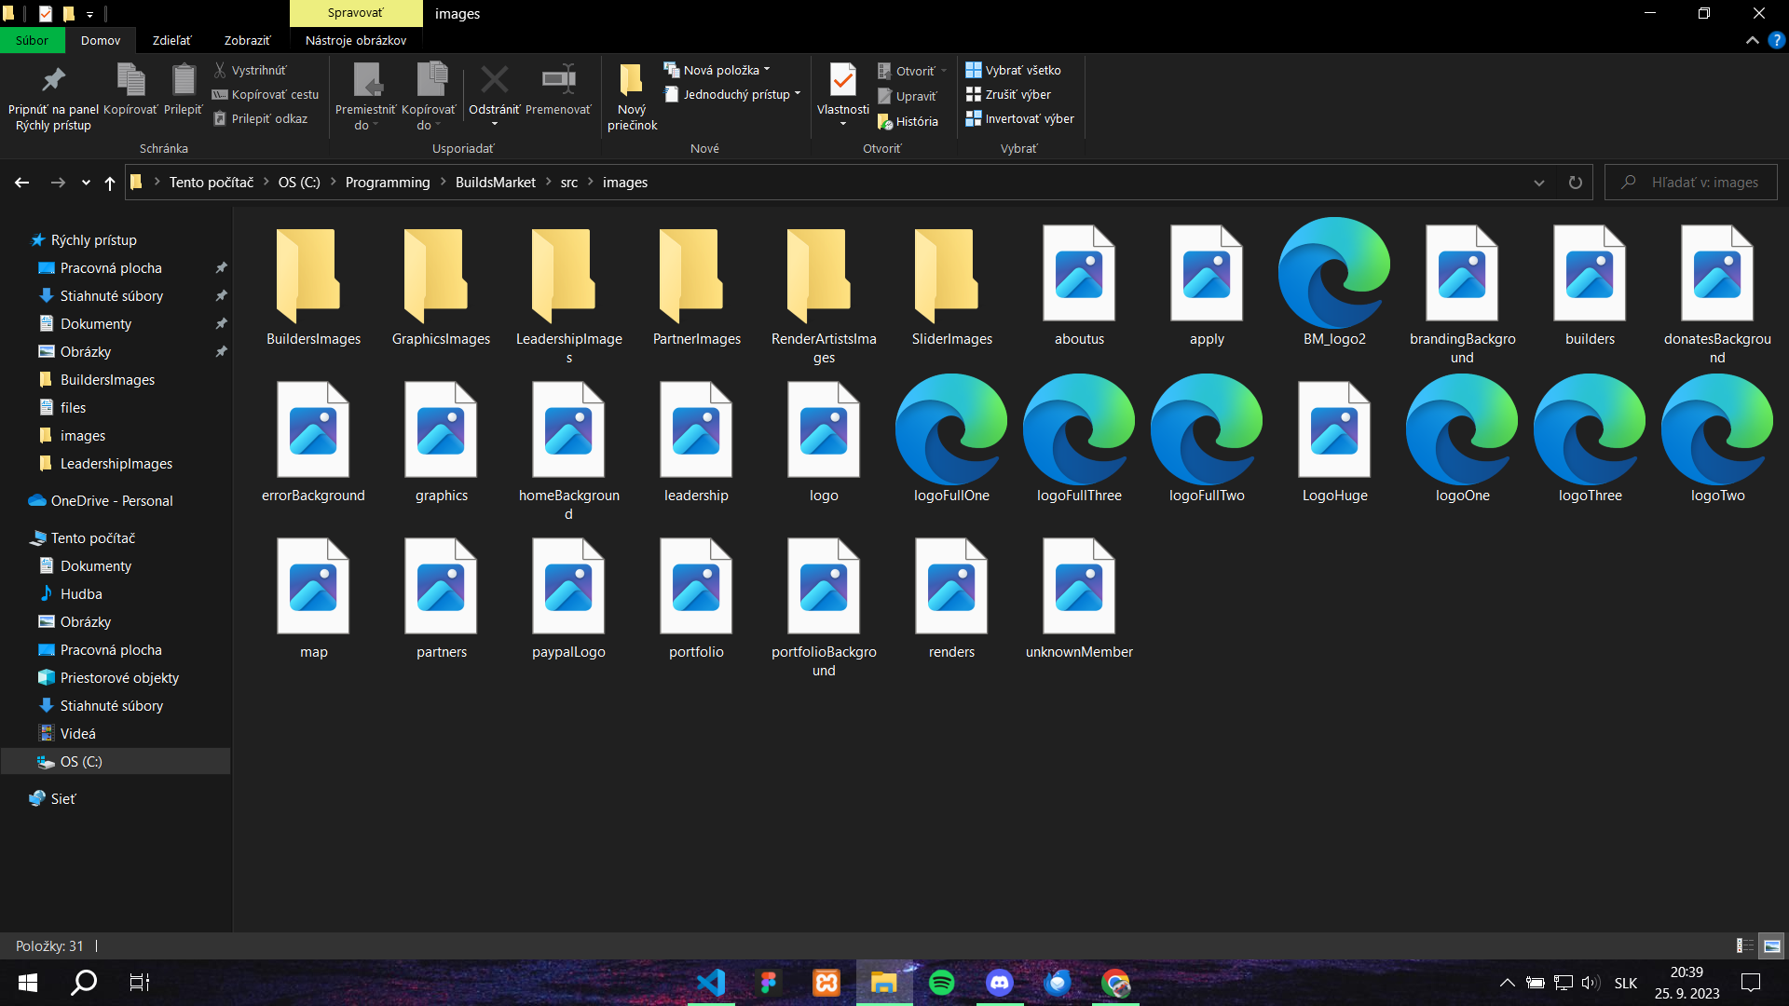Image resolution: width=1789 pixels, height=1006 pixels.
Task: Switch to large thumbnails view from status bar
Action: 1769,945
